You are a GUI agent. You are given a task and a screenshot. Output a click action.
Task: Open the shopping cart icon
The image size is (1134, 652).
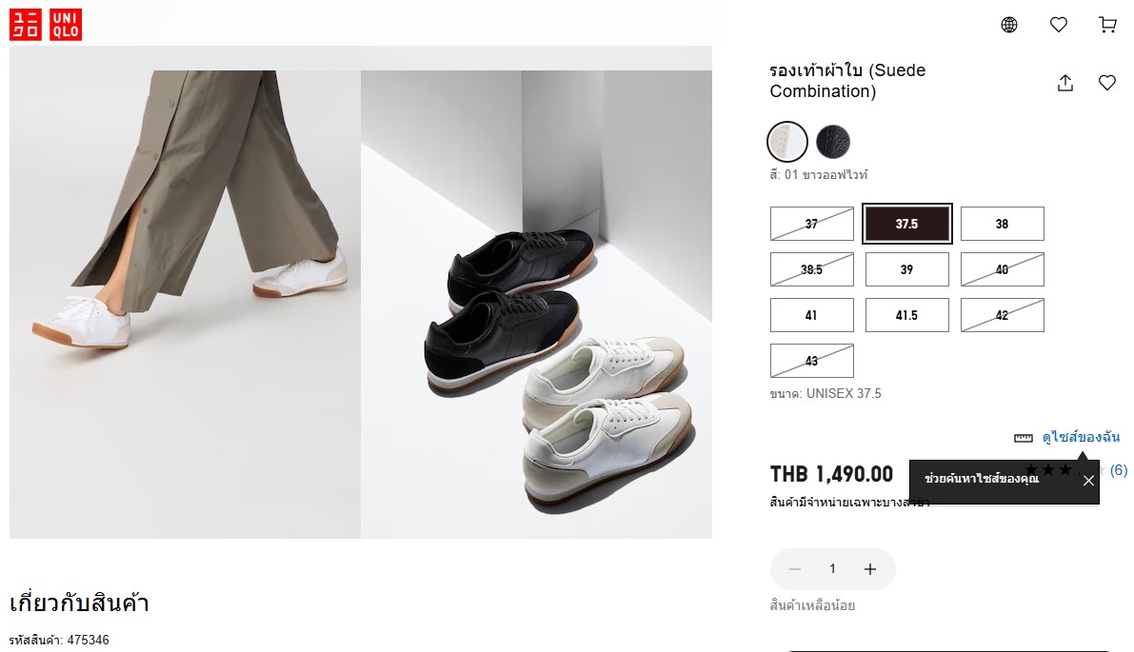click(1107, 25)
